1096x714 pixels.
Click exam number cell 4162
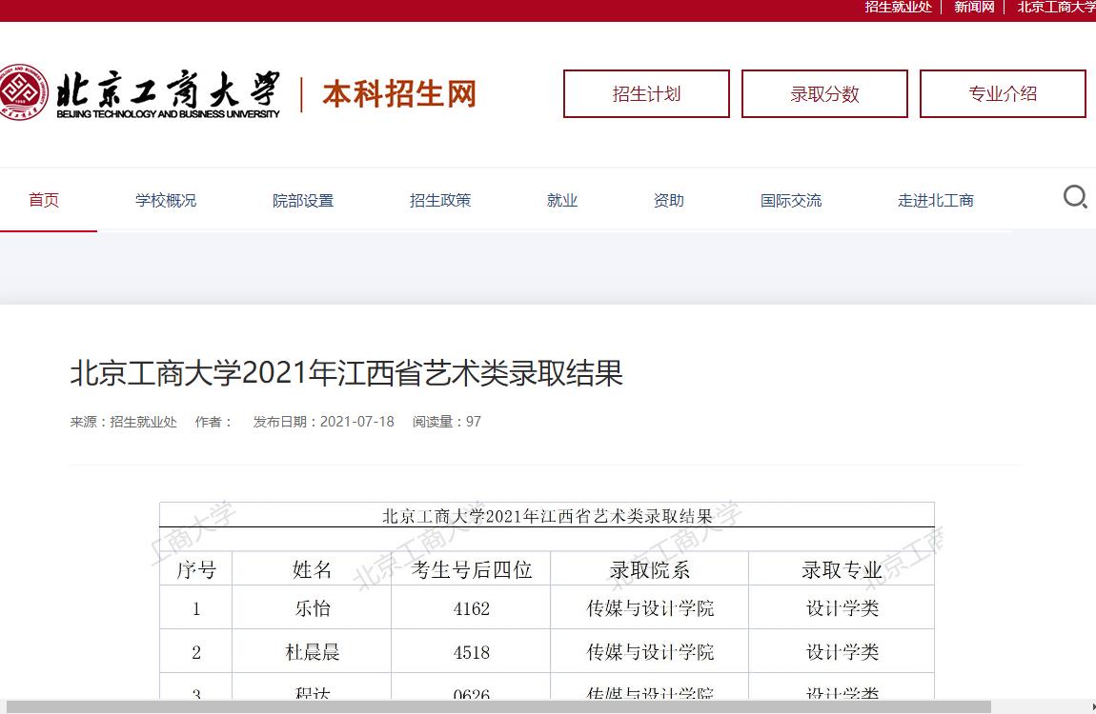tap(472, 608)
